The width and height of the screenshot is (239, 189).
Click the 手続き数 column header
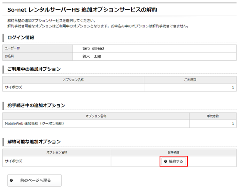coord(212,116)
